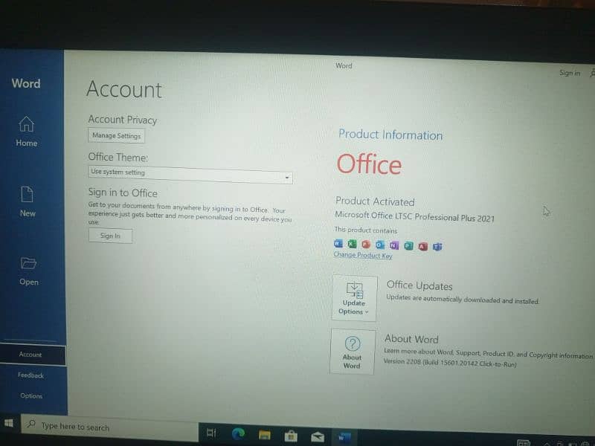The image size is (595, 446).
Task: Click the Manage Settings button
Action: pos(116,136)
